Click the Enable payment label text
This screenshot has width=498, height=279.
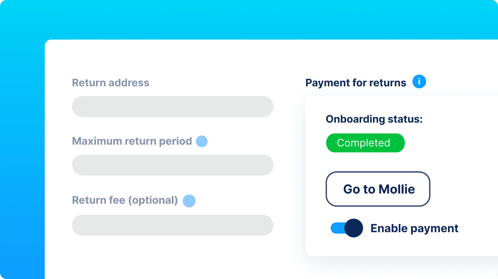coord(414,228)
